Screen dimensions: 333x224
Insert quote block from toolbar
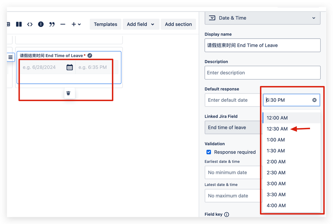(x=52, y=24)
